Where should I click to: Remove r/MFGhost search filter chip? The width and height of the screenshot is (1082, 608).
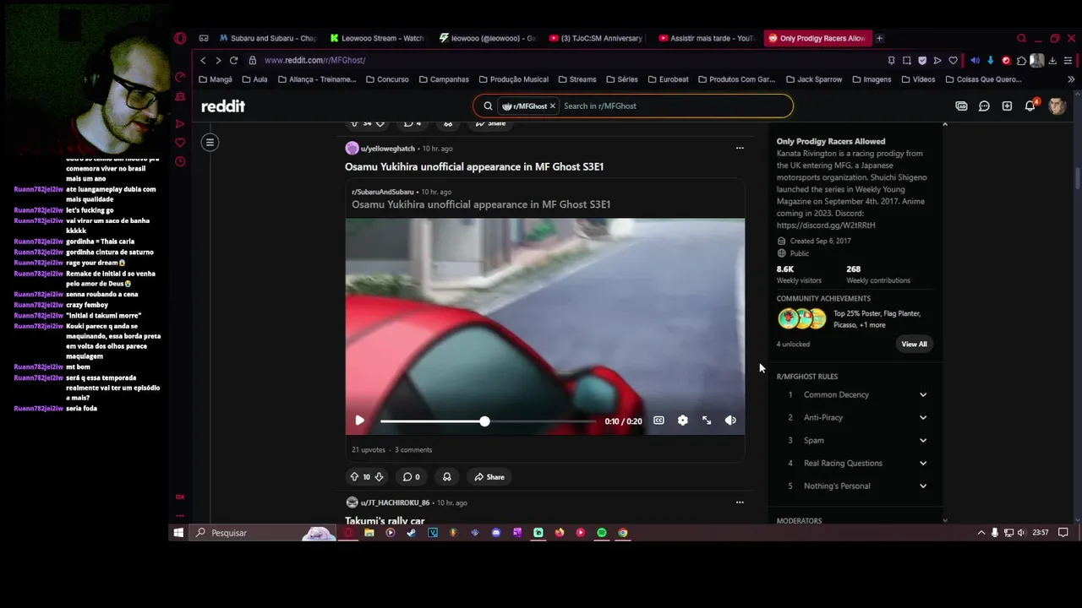point(553,106)
